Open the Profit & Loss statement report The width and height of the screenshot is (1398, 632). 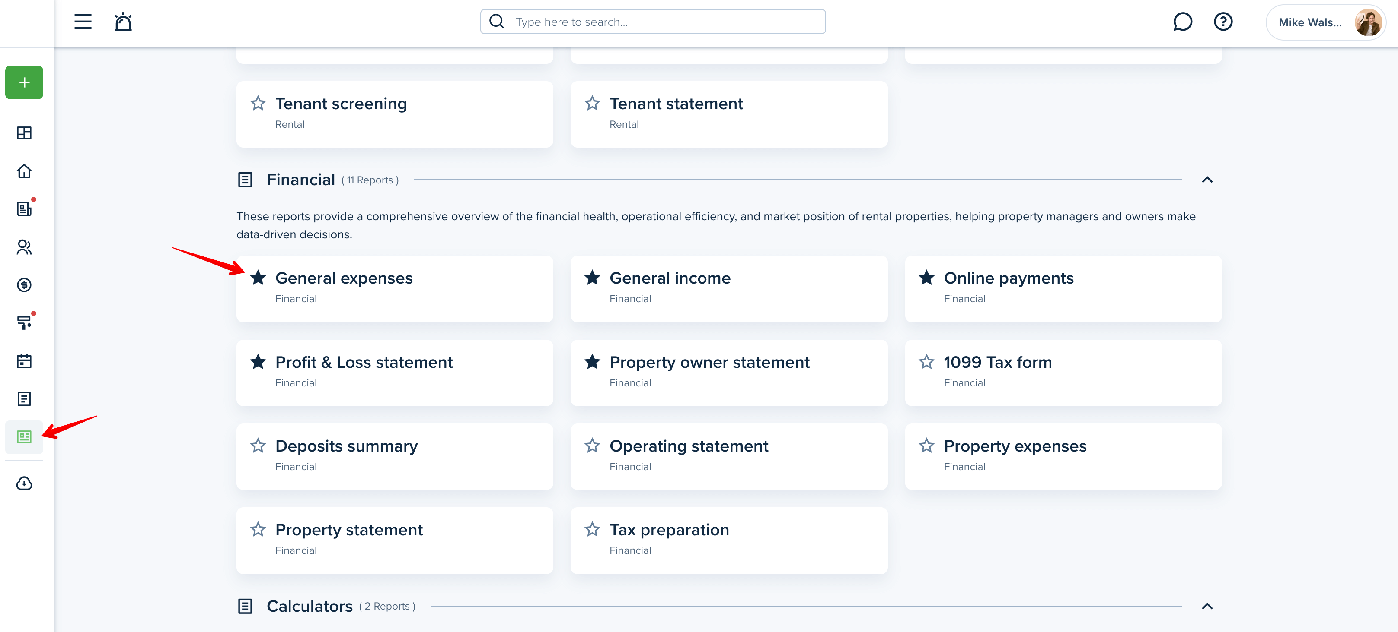[395, 373]
